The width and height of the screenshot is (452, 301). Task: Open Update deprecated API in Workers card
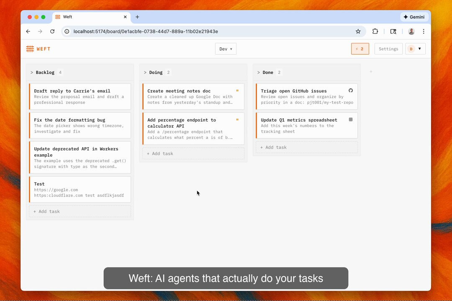click(80, 157)
